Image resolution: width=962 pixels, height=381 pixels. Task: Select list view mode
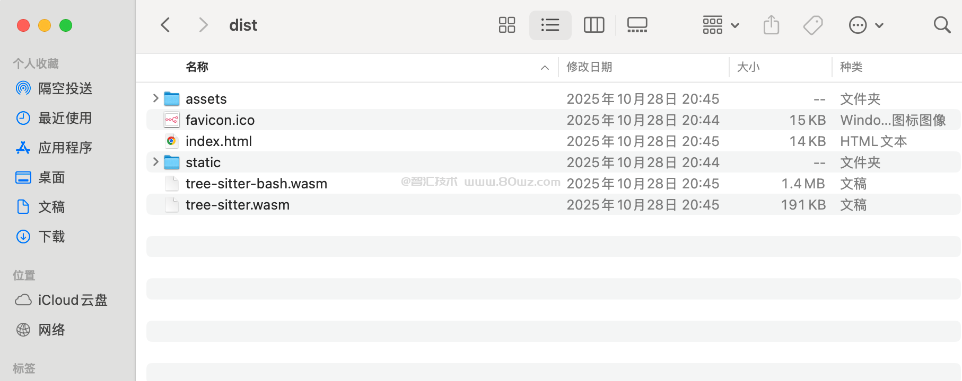click(x=550, y=25)
